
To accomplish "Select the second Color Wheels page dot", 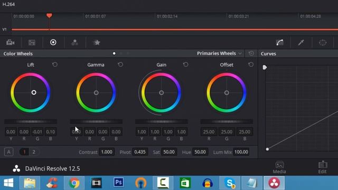I will point(121,53).
